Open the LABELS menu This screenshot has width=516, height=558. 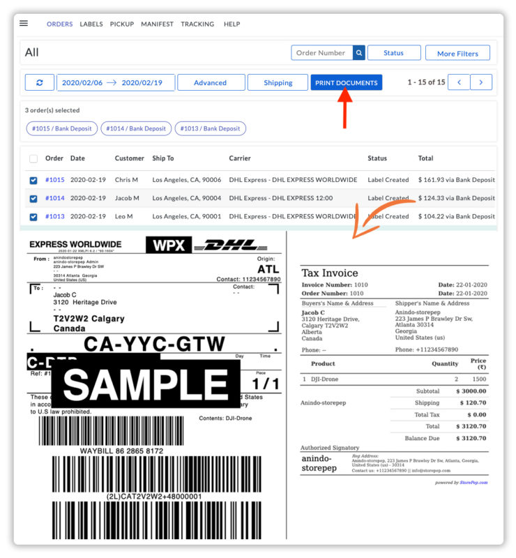click(x=91, y=24)
